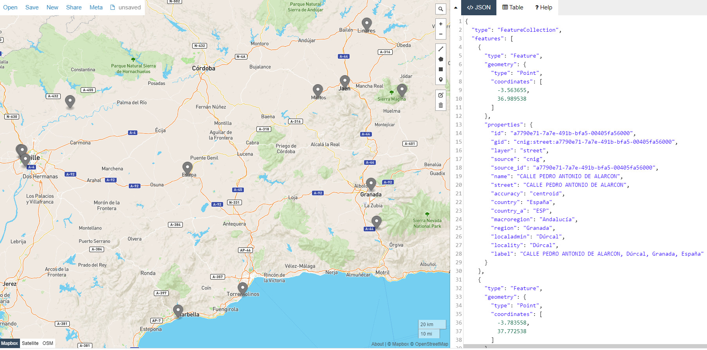The height and width of the screenshot is (350, 707).
Task: Click the map marker at Estepa
Action: click(x=188, y=168)
